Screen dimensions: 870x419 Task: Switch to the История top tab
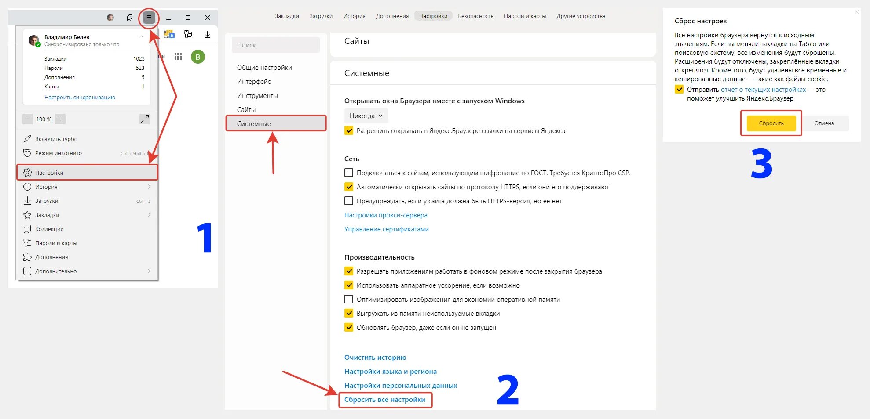[x=354, y=16]
